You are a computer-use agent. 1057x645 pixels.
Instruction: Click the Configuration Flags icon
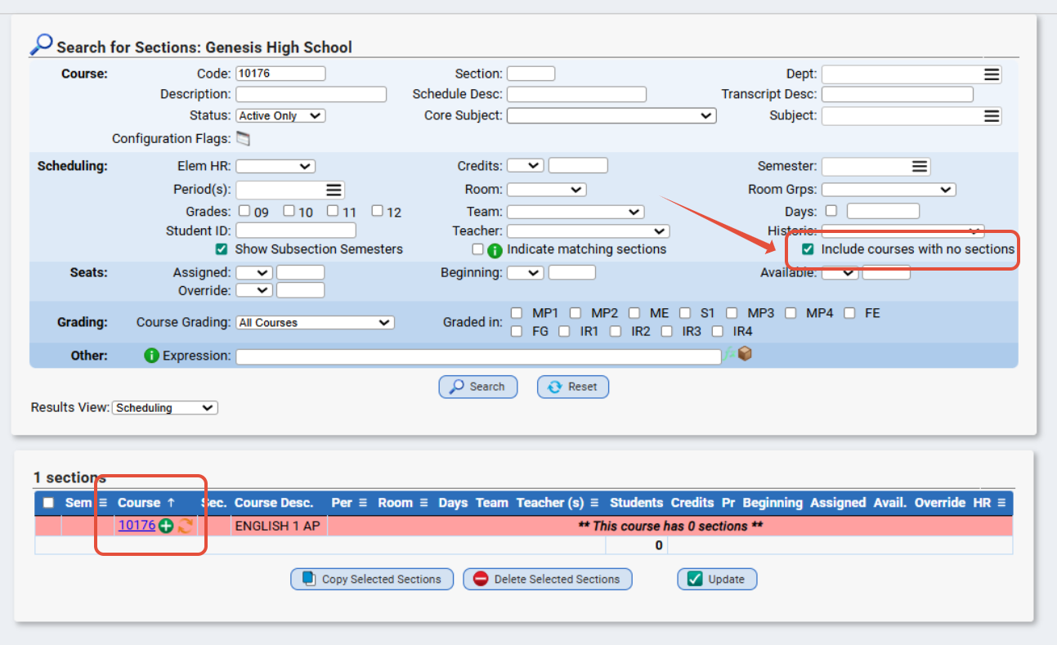(x=243, y=139)
